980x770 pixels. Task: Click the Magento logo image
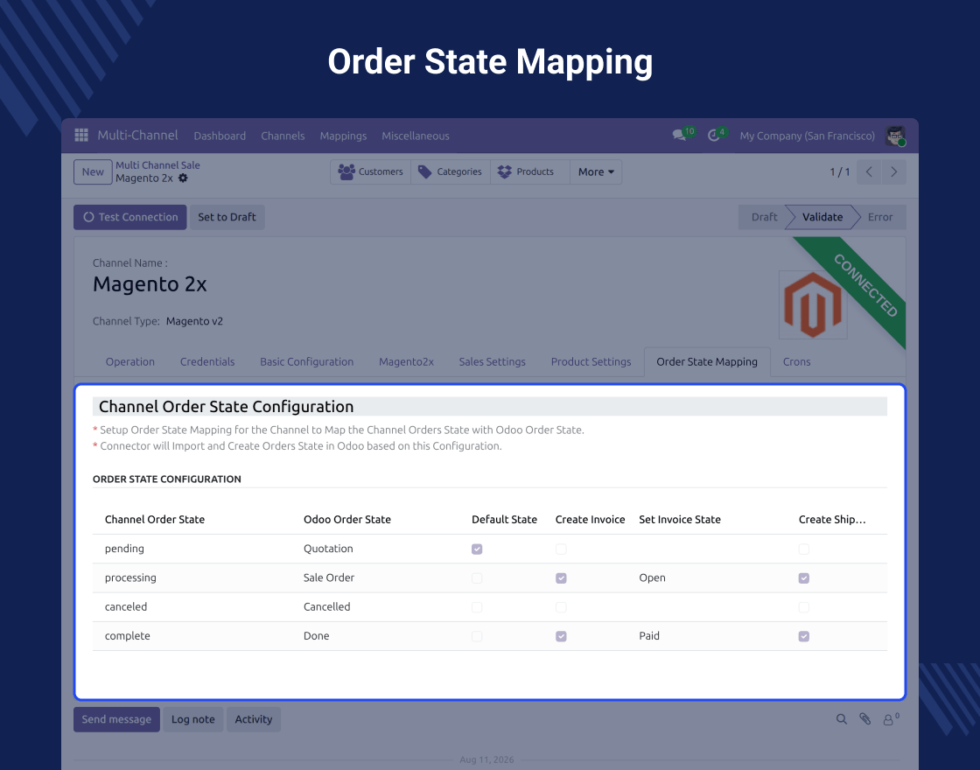813,304
